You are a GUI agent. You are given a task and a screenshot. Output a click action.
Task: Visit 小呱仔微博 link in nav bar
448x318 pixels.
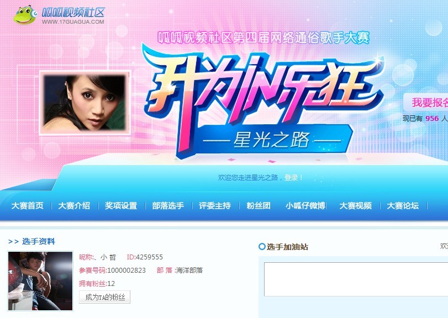pos(305,205)
